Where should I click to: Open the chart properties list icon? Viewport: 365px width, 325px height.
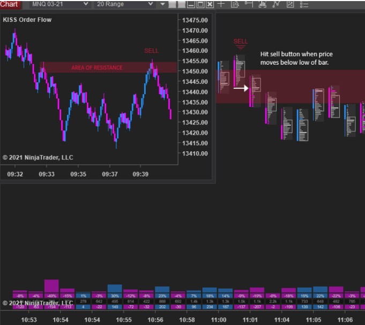(304, 4)
